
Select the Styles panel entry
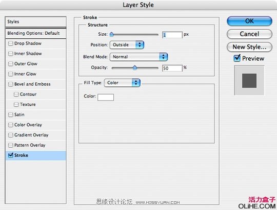coord(36,22)
